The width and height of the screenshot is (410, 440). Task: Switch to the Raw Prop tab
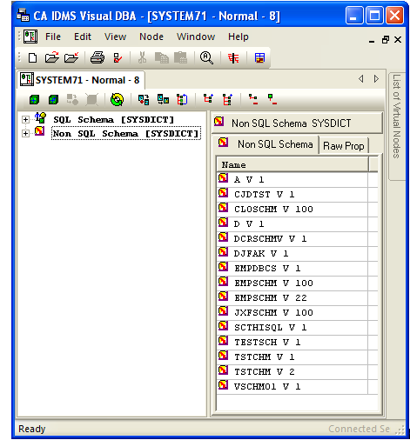pyautogui.click(x=344, y=146)
